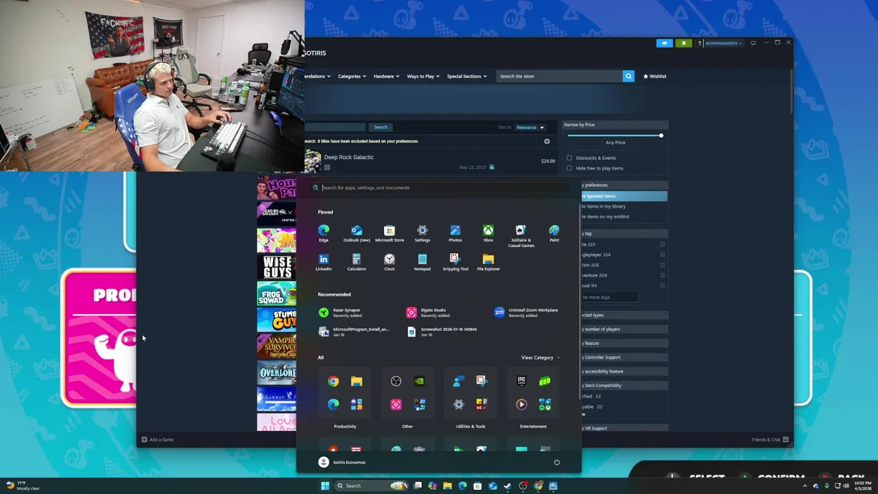Click search for more tags field
The image size is (878, 494).
tap(609, 297)
